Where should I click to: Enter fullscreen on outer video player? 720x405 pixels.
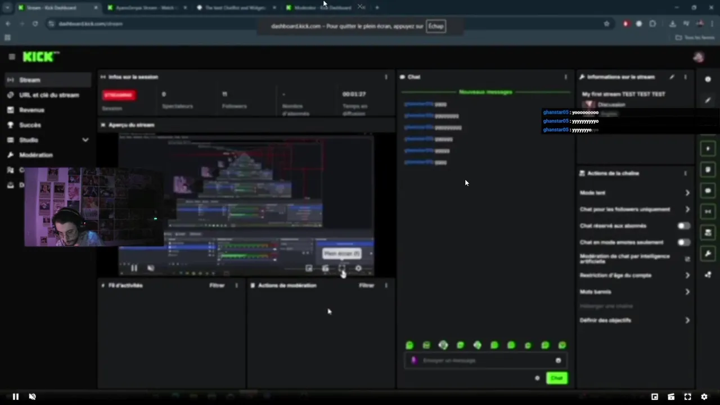pyautogui.click(x=687, y=397)
